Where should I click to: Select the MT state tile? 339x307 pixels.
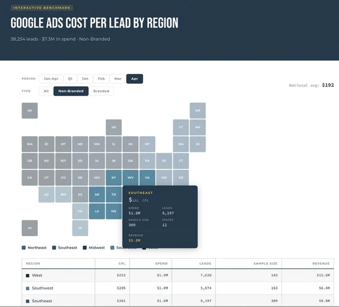tap(63, 144)
